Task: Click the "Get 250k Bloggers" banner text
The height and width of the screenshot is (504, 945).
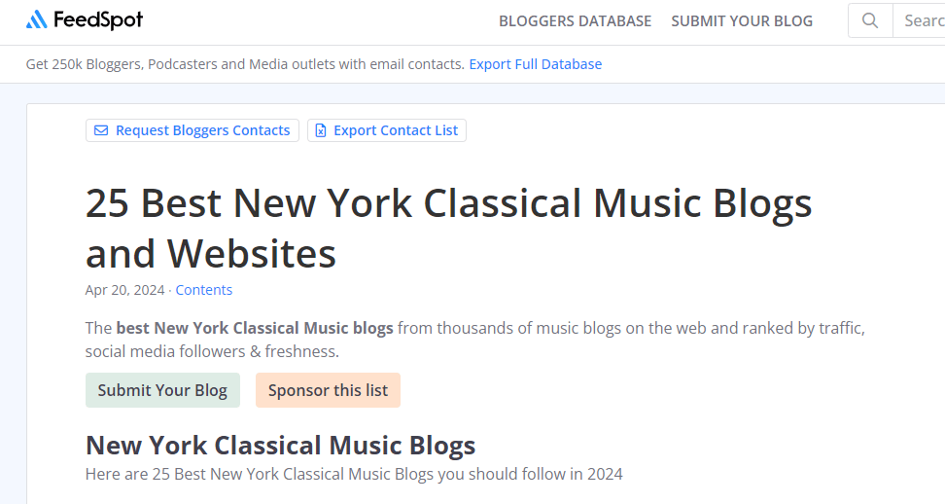Action: pos(245,64)
